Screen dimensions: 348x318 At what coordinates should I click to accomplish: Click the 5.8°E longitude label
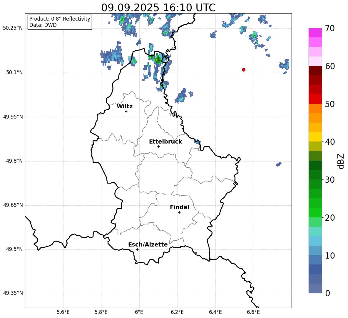pyautogui.click(x=101, y=312)
